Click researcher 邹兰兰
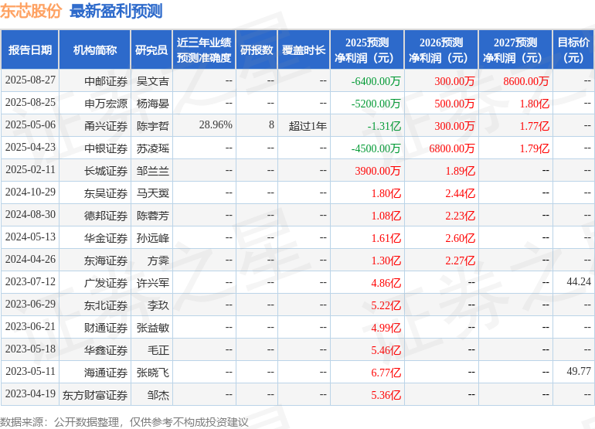This screenshot has height=429, width=595. pos(152,171)
